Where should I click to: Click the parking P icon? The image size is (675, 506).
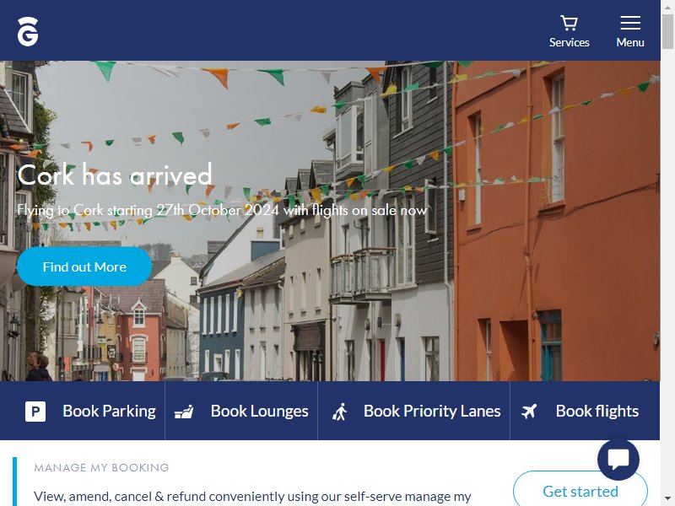pyautogui.click(x=35, y=411)
